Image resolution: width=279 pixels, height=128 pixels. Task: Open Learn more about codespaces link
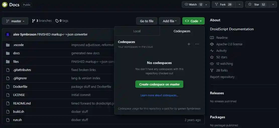(159, 95)
